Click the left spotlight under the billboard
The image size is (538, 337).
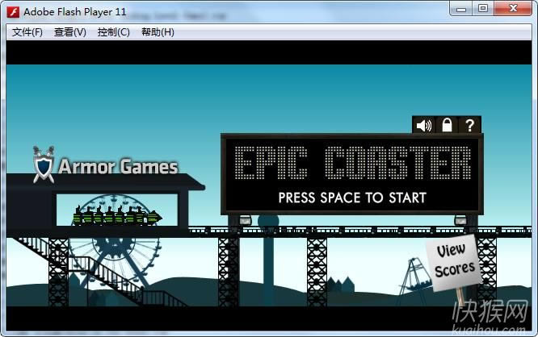pos(245,220)
